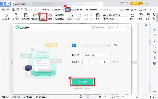This screenshot has height=99, width=158.
Task: Click the document proofreading (文档校对) icon
Action: [16, 17]
